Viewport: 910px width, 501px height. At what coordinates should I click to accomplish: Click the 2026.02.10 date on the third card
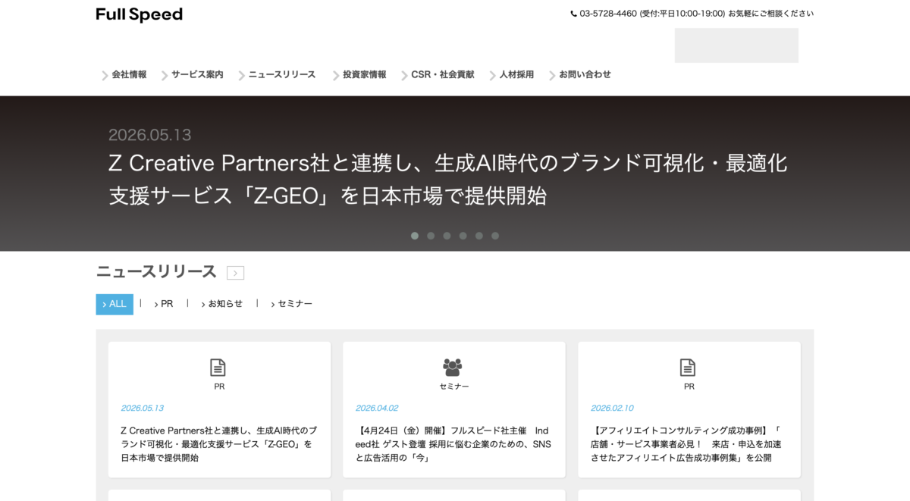pyautogui.click(x=613, y=408)
